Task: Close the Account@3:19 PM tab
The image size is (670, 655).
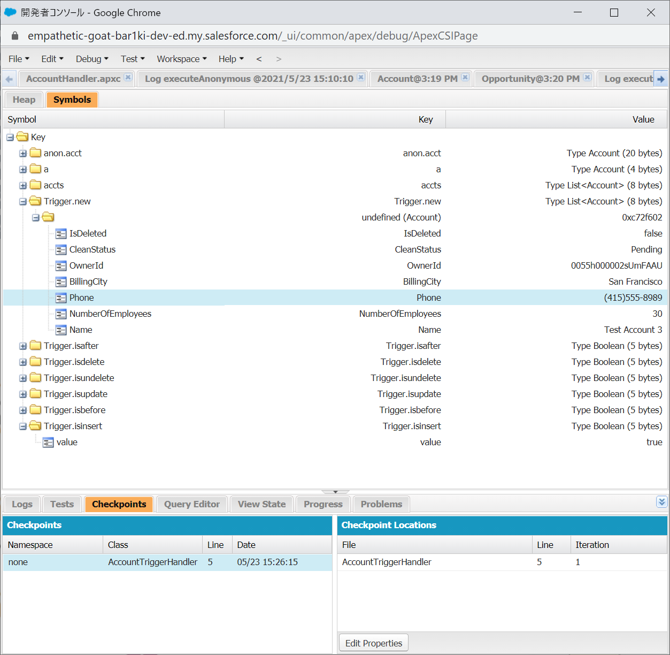Action: click(465, 77)
